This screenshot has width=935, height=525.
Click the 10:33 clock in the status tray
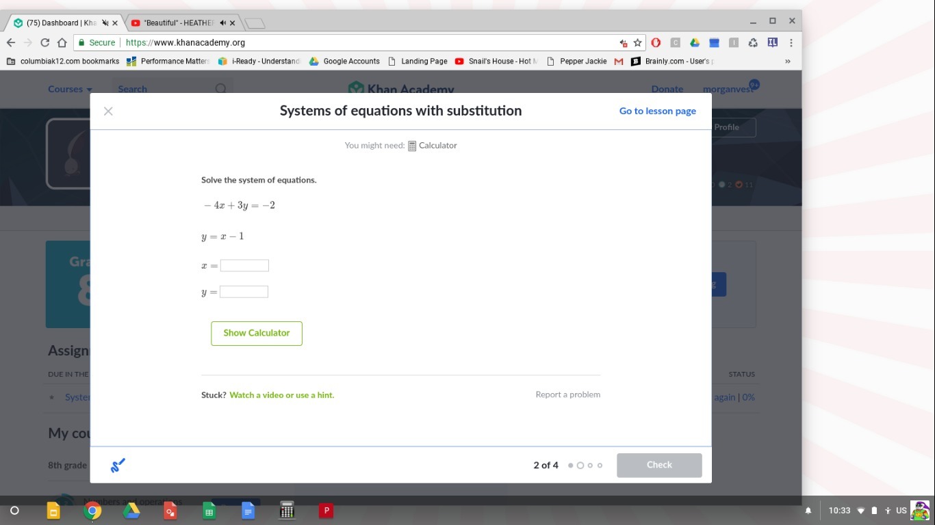tap(839, 511)
